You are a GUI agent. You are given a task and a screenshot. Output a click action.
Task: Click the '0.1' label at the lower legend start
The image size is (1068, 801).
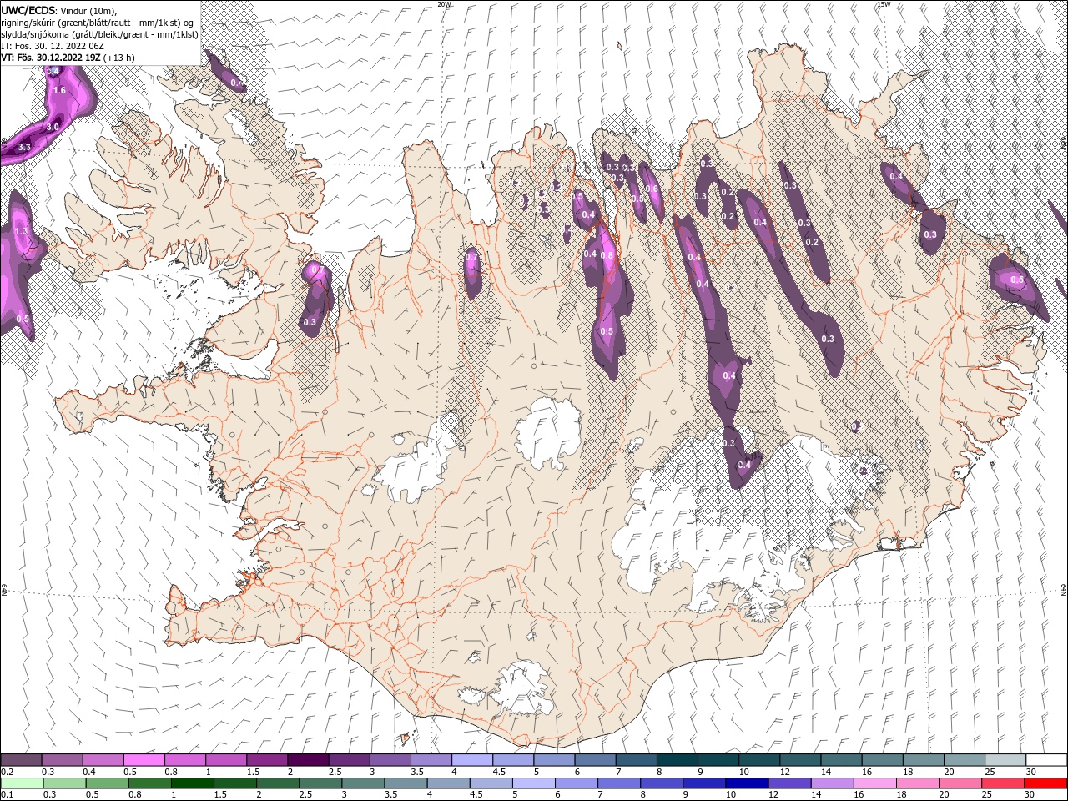[x=8, y=795]
